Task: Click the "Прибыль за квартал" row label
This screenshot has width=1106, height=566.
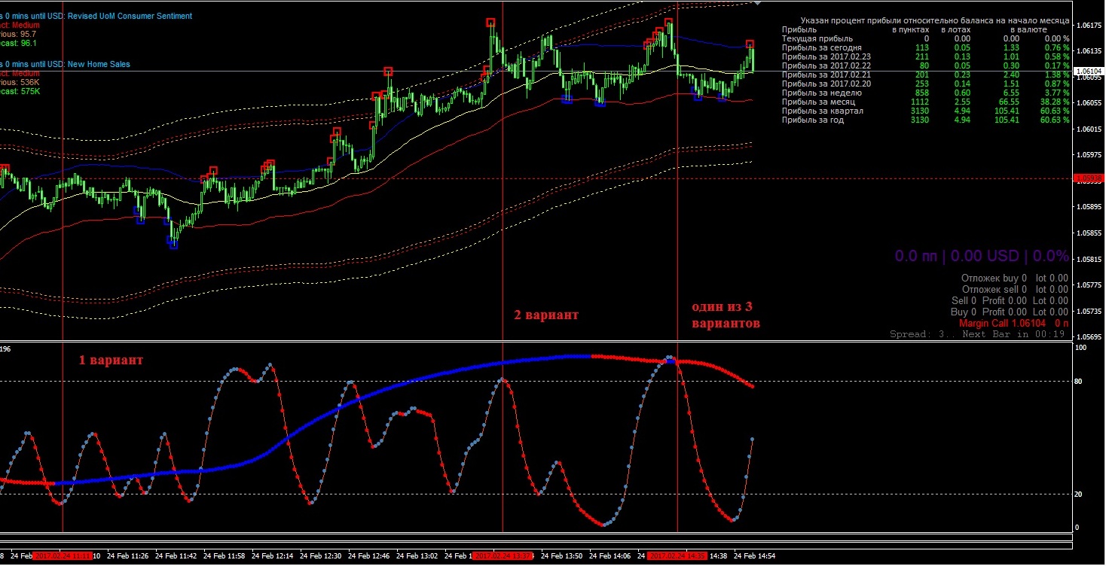Action: [823, 111]
